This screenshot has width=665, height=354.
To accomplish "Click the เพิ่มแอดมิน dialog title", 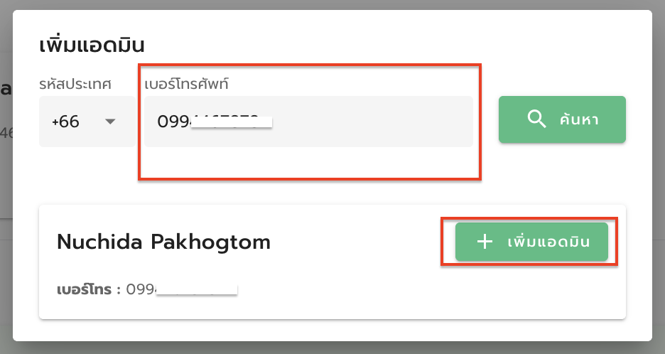I will [92, 45].
